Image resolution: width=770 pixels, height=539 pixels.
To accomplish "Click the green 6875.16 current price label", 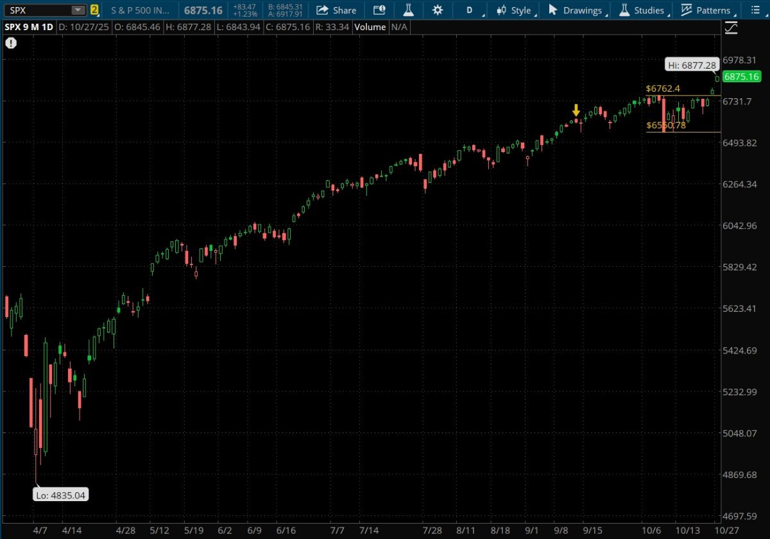I will (x=741, y=77).
